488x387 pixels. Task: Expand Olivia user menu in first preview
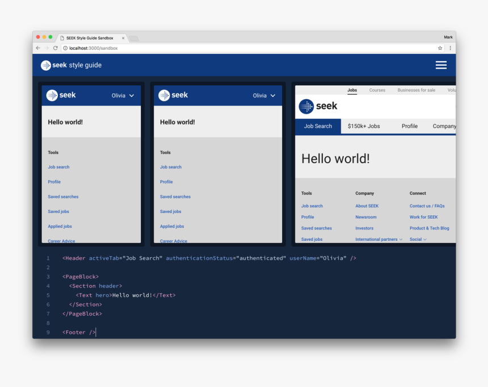click(123, 95)
